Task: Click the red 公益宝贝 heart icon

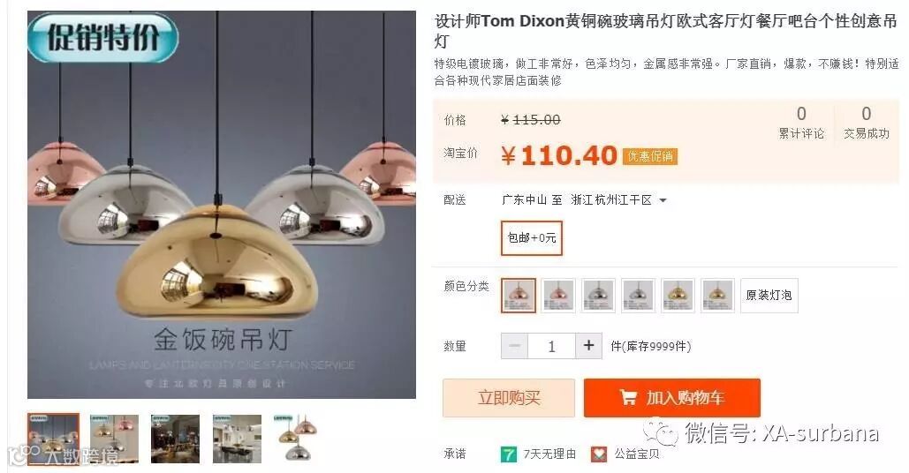Action: [599, 454]
